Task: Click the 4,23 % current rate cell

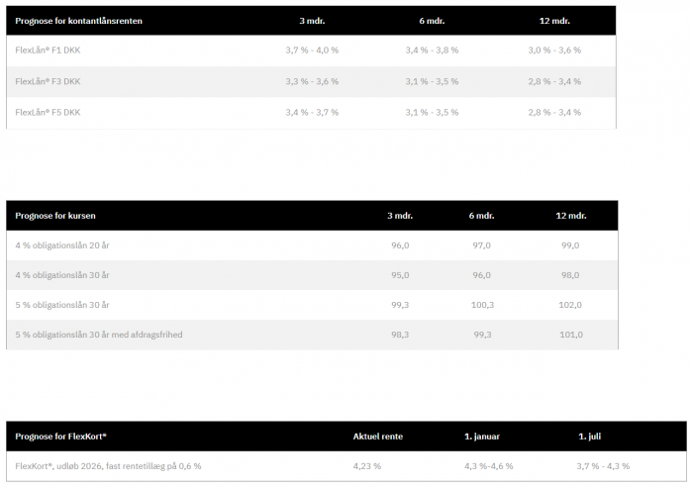Action: click(x=366, y=466)
